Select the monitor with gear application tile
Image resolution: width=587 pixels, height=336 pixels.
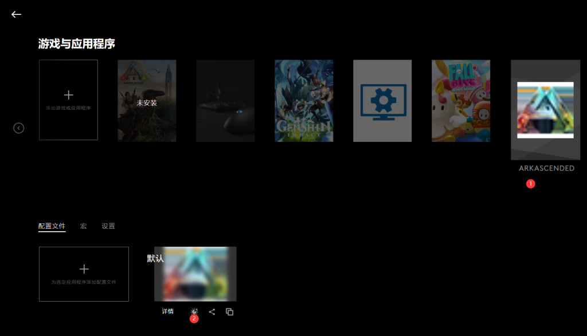click(x=382, y=101)
